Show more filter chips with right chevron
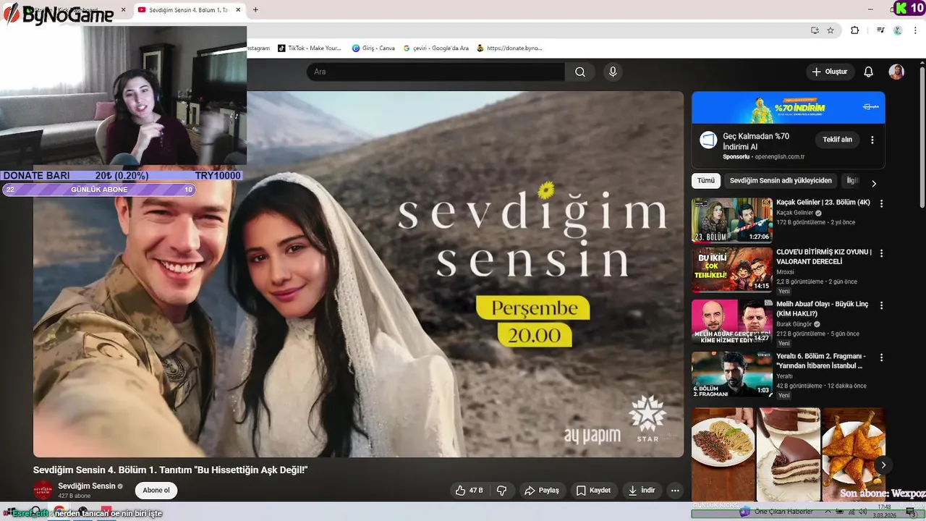Screen dimensions: 926x521 (874, 183)
